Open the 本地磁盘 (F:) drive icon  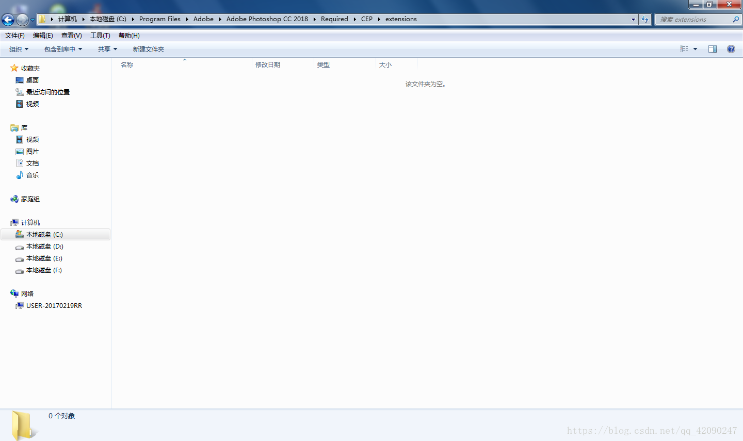click(x=20, y=270)
